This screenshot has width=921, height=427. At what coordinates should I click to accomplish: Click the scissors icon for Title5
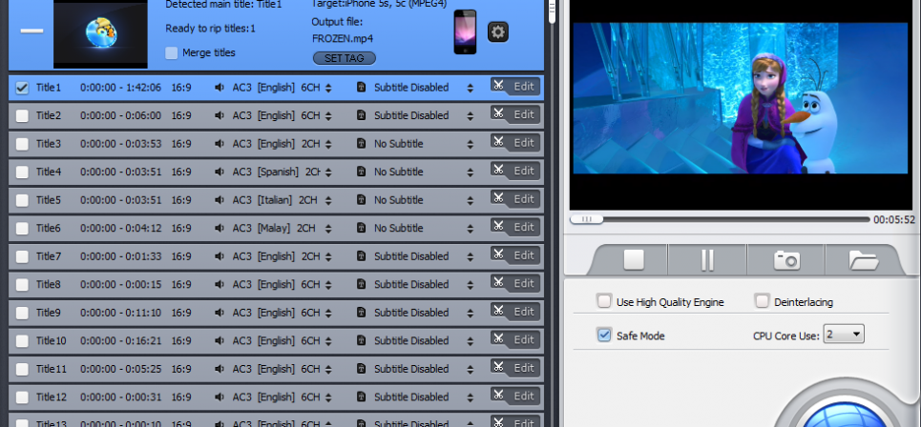tap(499, 198)
